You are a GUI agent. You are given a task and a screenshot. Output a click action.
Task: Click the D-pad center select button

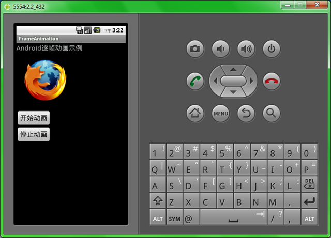[x=233, y=81]
